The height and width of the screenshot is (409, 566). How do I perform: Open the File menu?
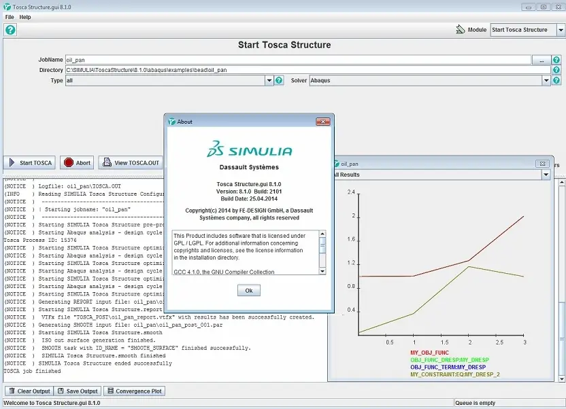10,17
